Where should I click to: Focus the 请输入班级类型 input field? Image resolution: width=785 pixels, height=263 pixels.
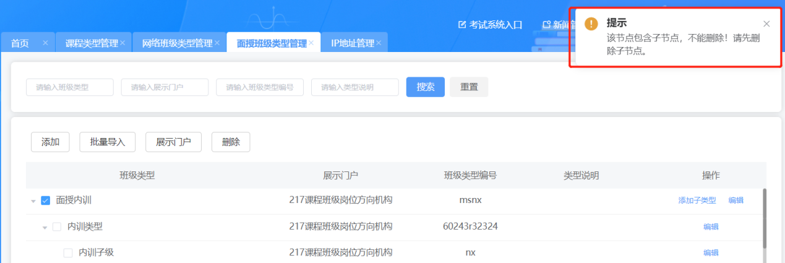pyautogui.click(x=70, y=87)
